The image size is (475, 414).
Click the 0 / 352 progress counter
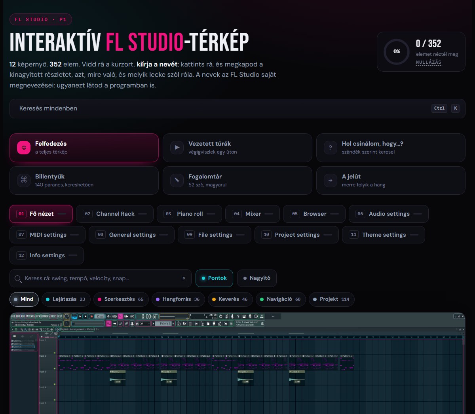pos(428,44)
